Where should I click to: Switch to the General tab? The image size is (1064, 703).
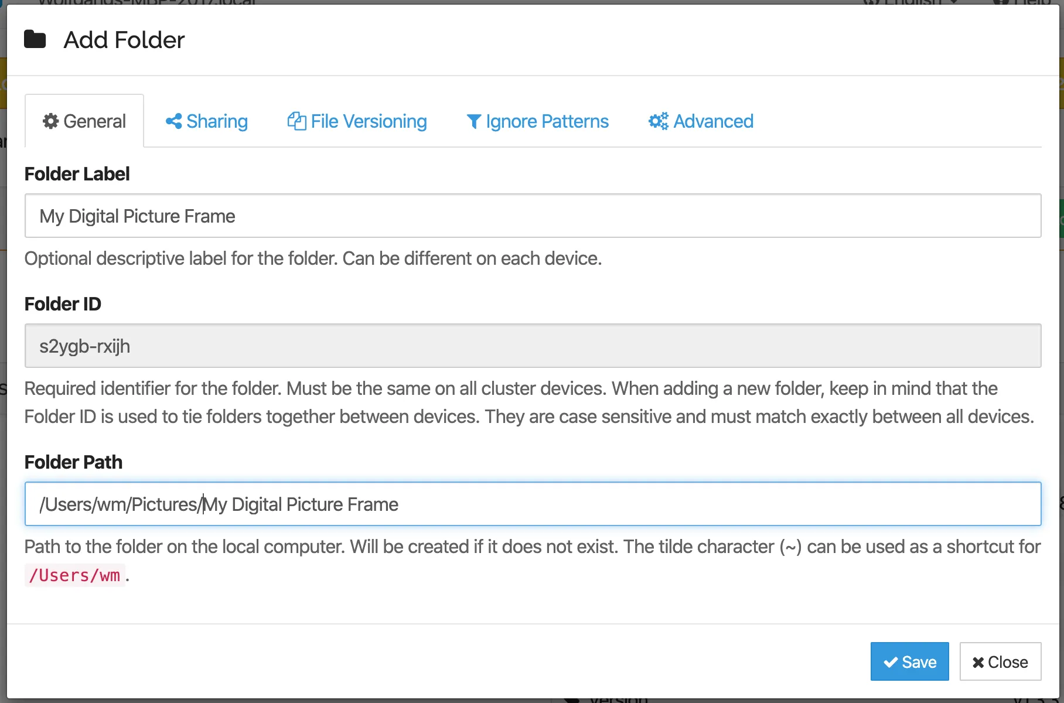(84, 121)
